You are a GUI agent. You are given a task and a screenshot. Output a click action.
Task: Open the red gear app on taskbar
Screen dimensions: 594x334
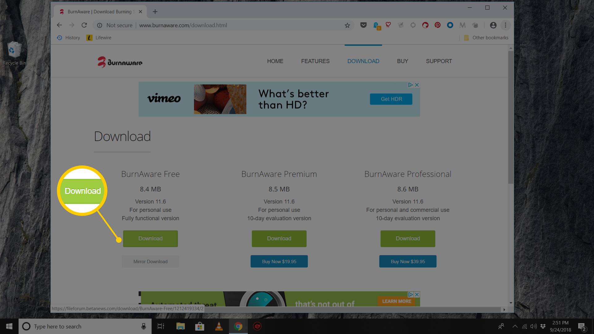pos(257,326)
